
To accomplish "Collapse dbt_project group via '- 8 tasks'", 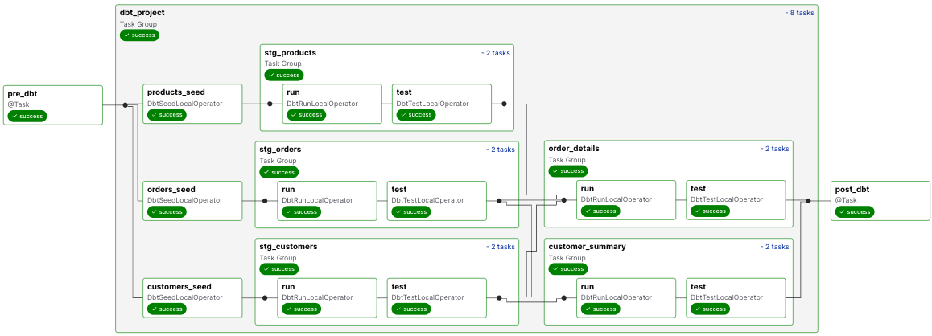I will coord(799,13).
